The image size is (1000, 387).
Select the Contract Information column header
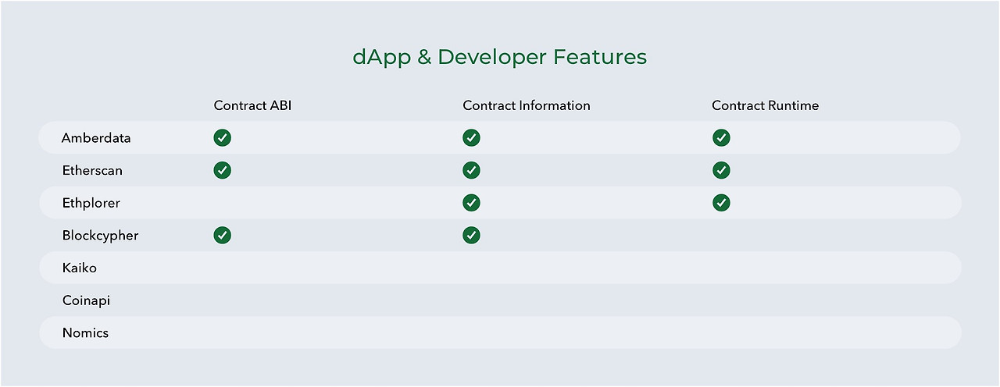527,105
